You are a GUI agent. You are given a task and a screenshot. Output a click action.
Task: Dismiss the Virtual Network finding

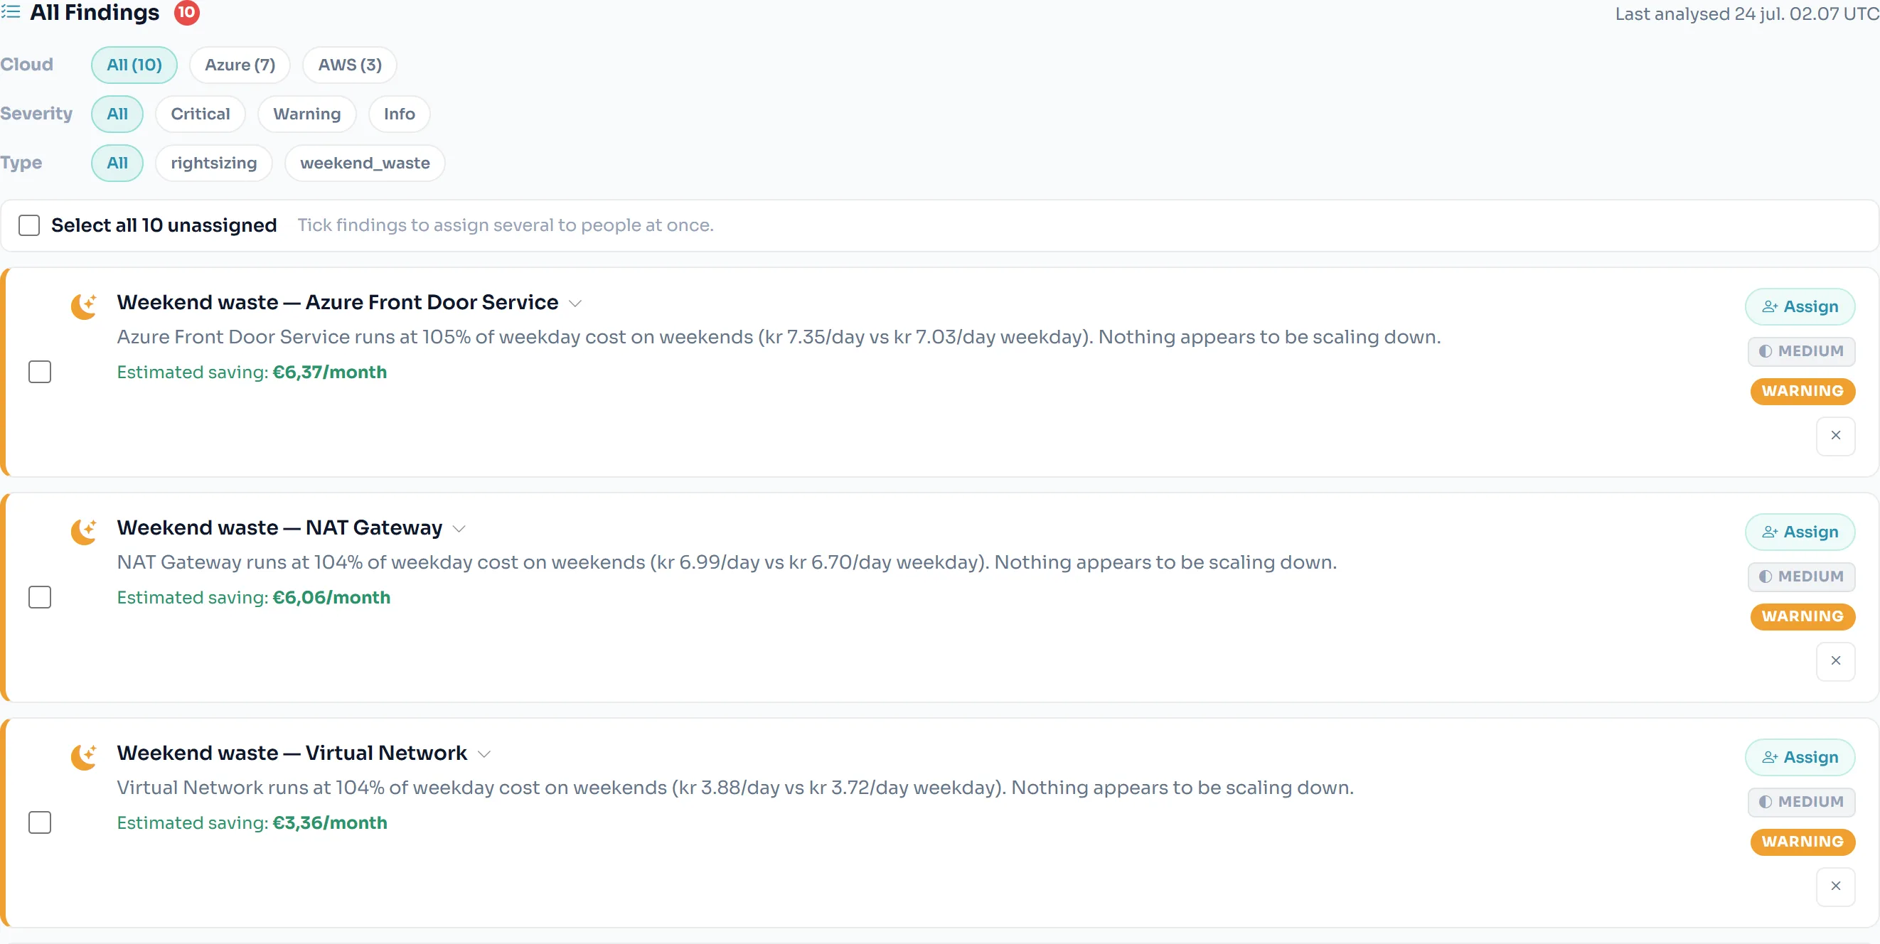tap(1835, 886)
